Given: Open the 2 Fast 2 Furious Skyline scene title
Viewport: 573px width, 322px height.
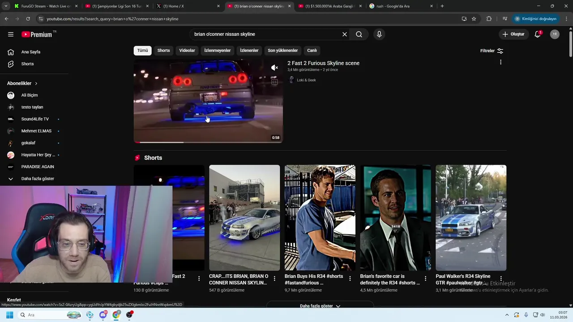Looking at the screenshot, I should click(323, 63).
